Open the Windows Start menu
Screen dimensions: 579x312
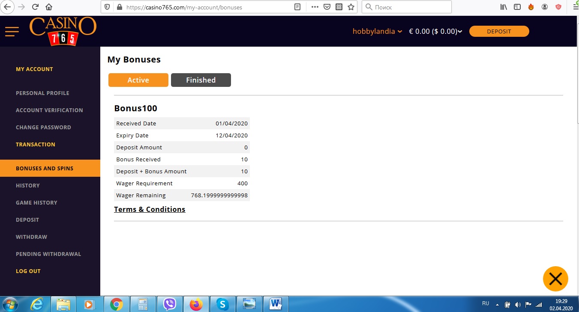pos(10,304)
